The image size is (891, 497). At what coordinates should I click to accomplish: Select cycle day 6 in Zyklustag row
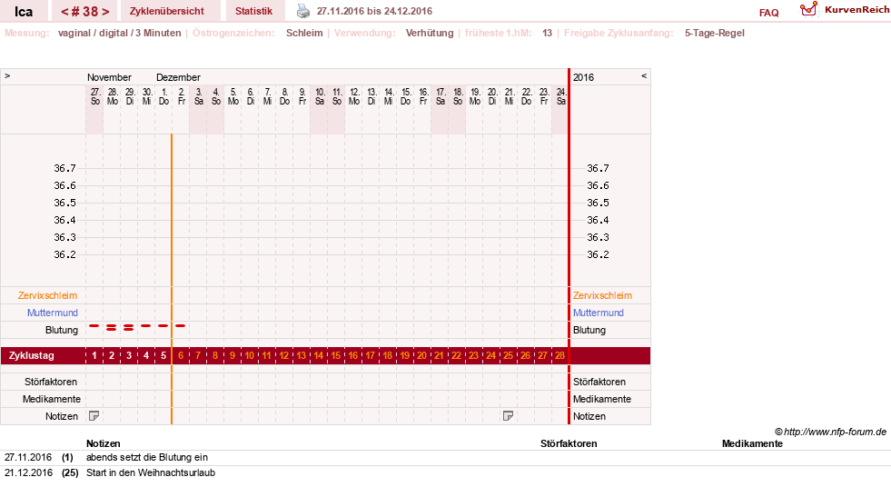point(181,355)
